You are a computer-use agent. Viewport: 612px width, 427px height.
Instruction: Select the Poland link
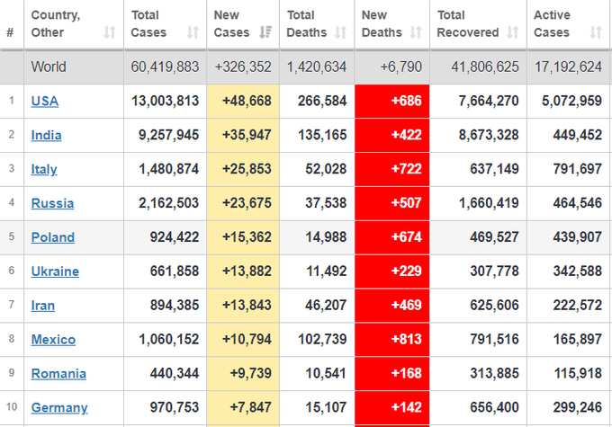pyautogui.click(x=52, y=237)
